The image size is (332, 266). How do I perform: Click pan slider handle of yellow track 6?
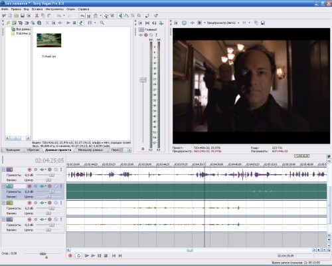click(48, 213)
